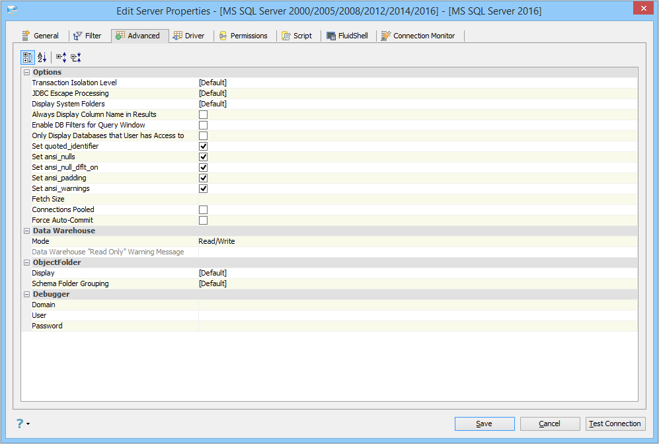Select the Mode property label
This screenshot has height=444, width=659.
click(40, 241)
